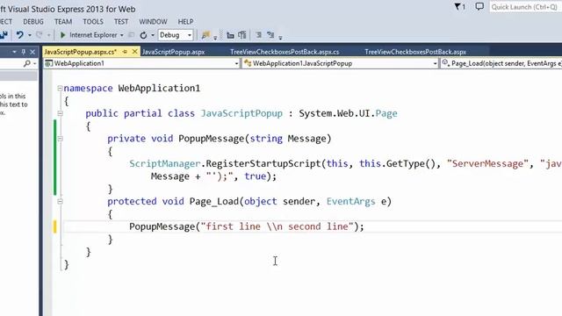Click the increase line indent icon

(x=242, y=35)
